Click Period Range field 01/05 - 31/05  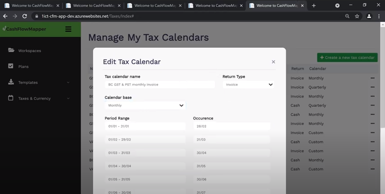145,179
